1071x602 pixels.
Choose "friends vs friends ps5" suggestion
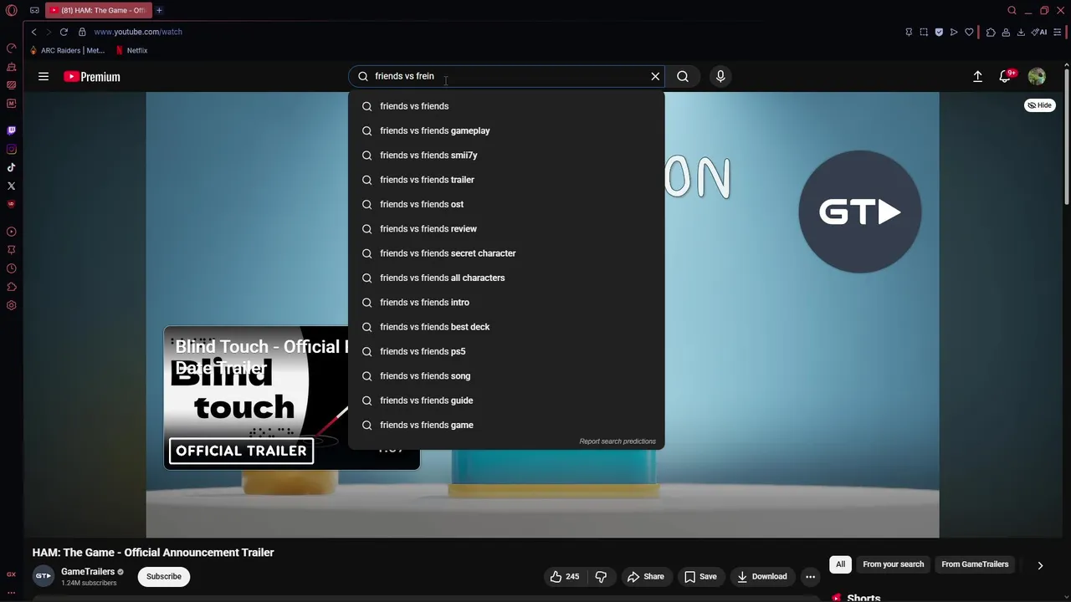click(506, 351)
